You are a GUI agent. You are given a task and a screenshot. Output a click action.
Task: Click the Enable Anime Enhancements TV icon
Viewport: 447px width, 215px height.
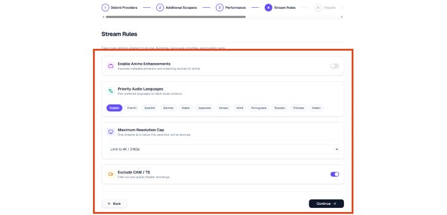[x=111, y=66]
